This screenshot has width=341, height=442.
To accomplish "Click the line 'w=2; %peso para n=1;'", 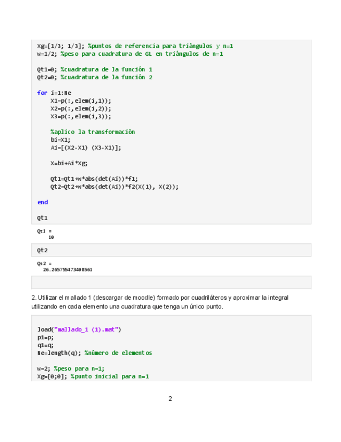I will point(71,369).
